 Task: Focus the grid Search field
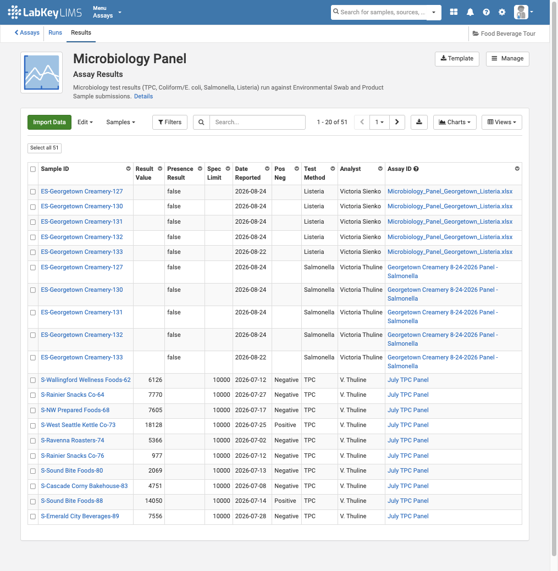pos(257,123)
